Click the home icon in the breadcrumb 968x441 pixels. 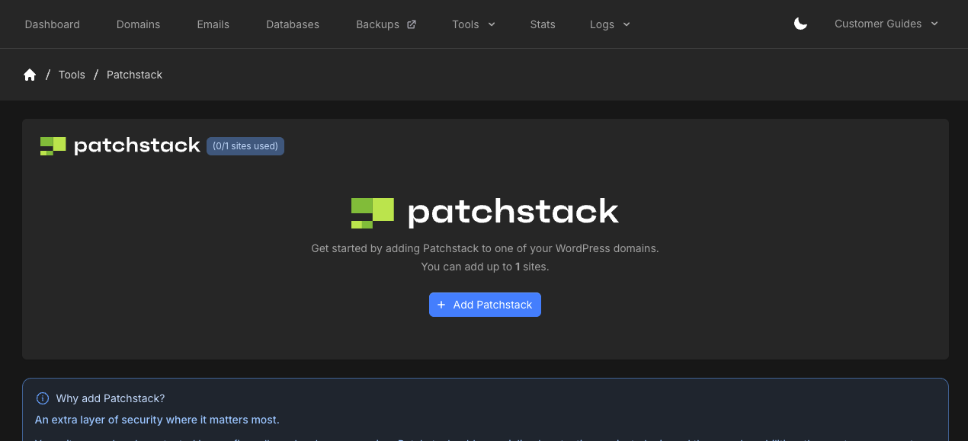[30, 75]
